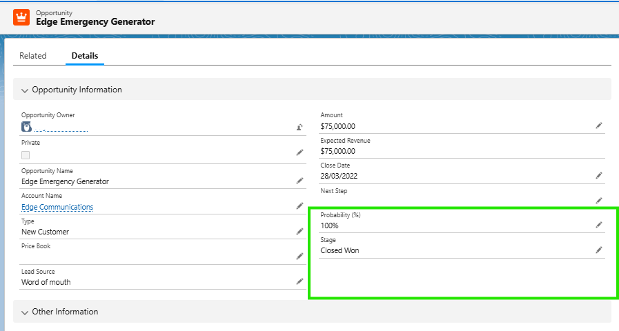Collapse the Other Information section

[26, 312]
